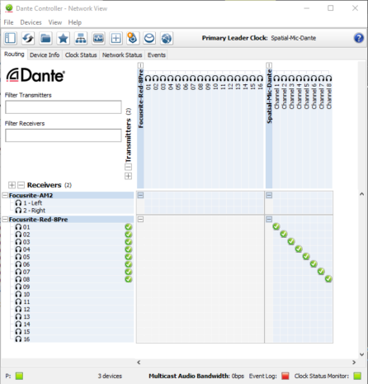
Task: Open the Load Preset folder icon
Action: tap(45, 38)
